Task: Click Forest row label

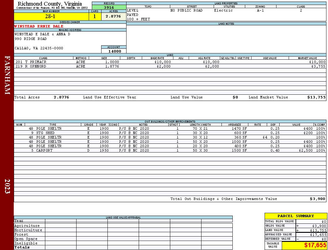Action: (21, 234)
